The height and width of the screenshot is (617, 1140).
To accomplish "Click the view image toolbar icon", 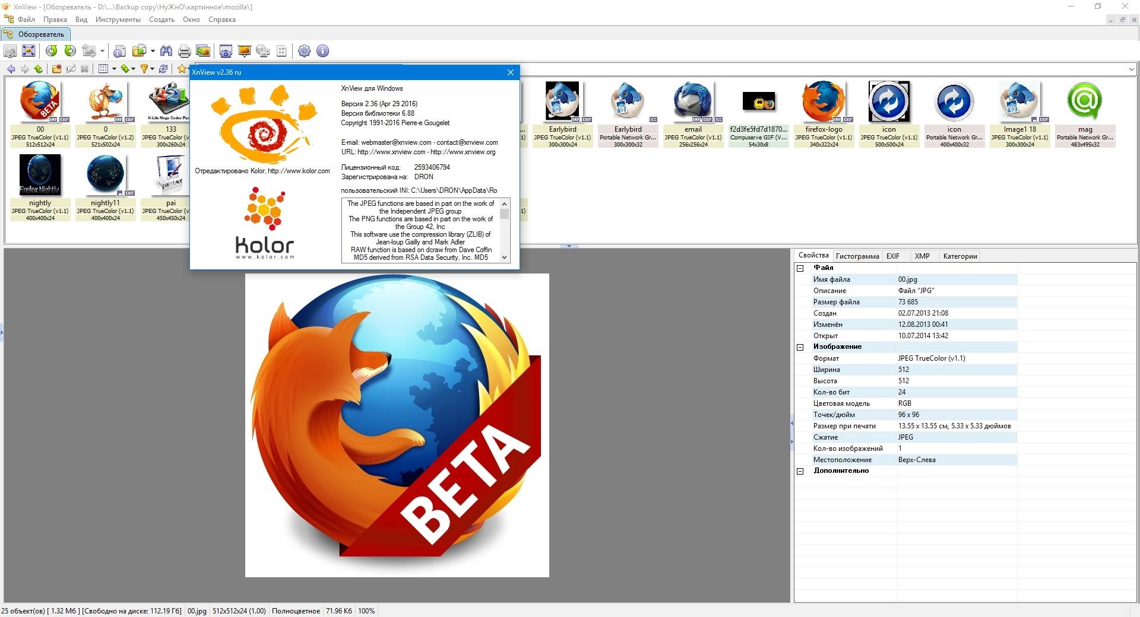I will click(x=10, y=51).
